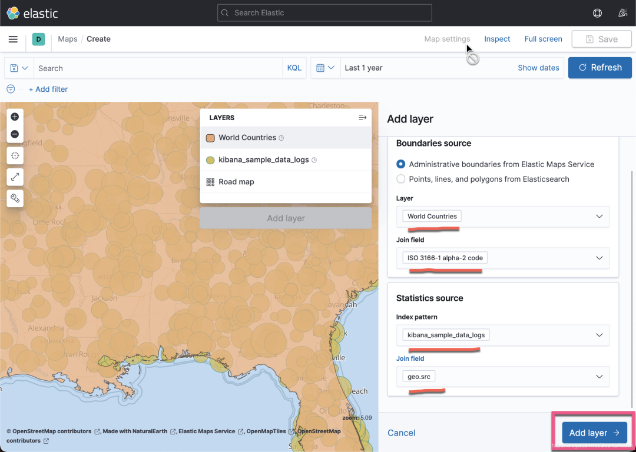The height and width of the screenshot is (452, 636).
Task: Click the Join field label link
Action: coord(410,358)
